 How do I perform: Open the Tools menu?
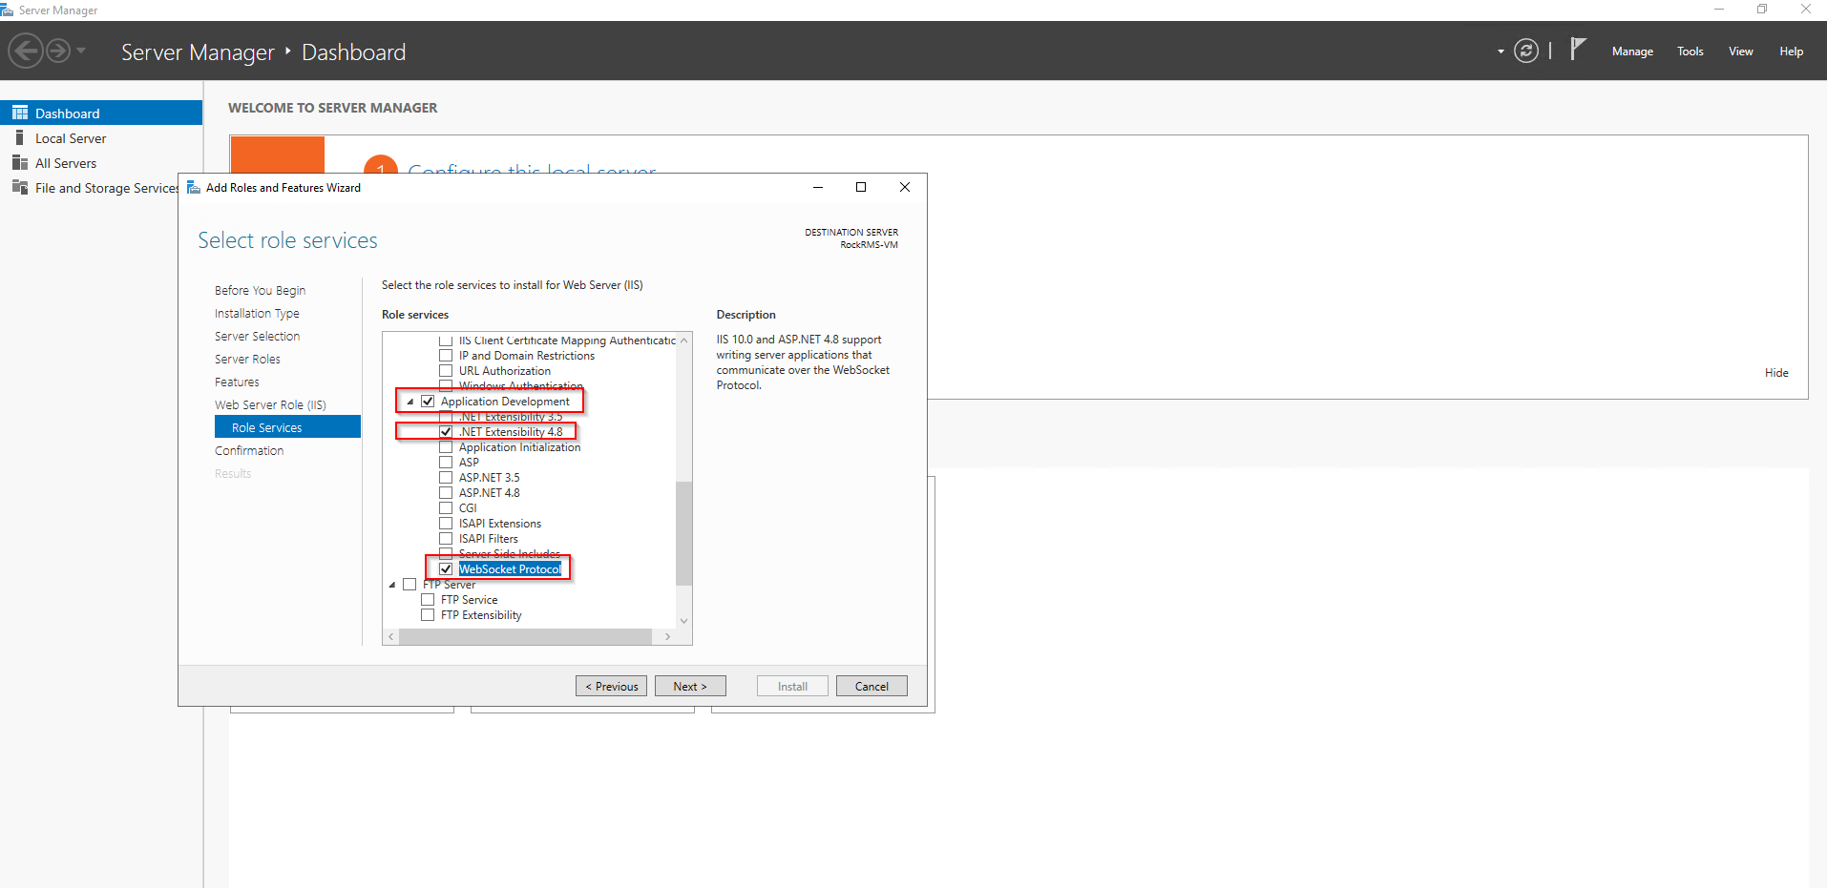1690,52
